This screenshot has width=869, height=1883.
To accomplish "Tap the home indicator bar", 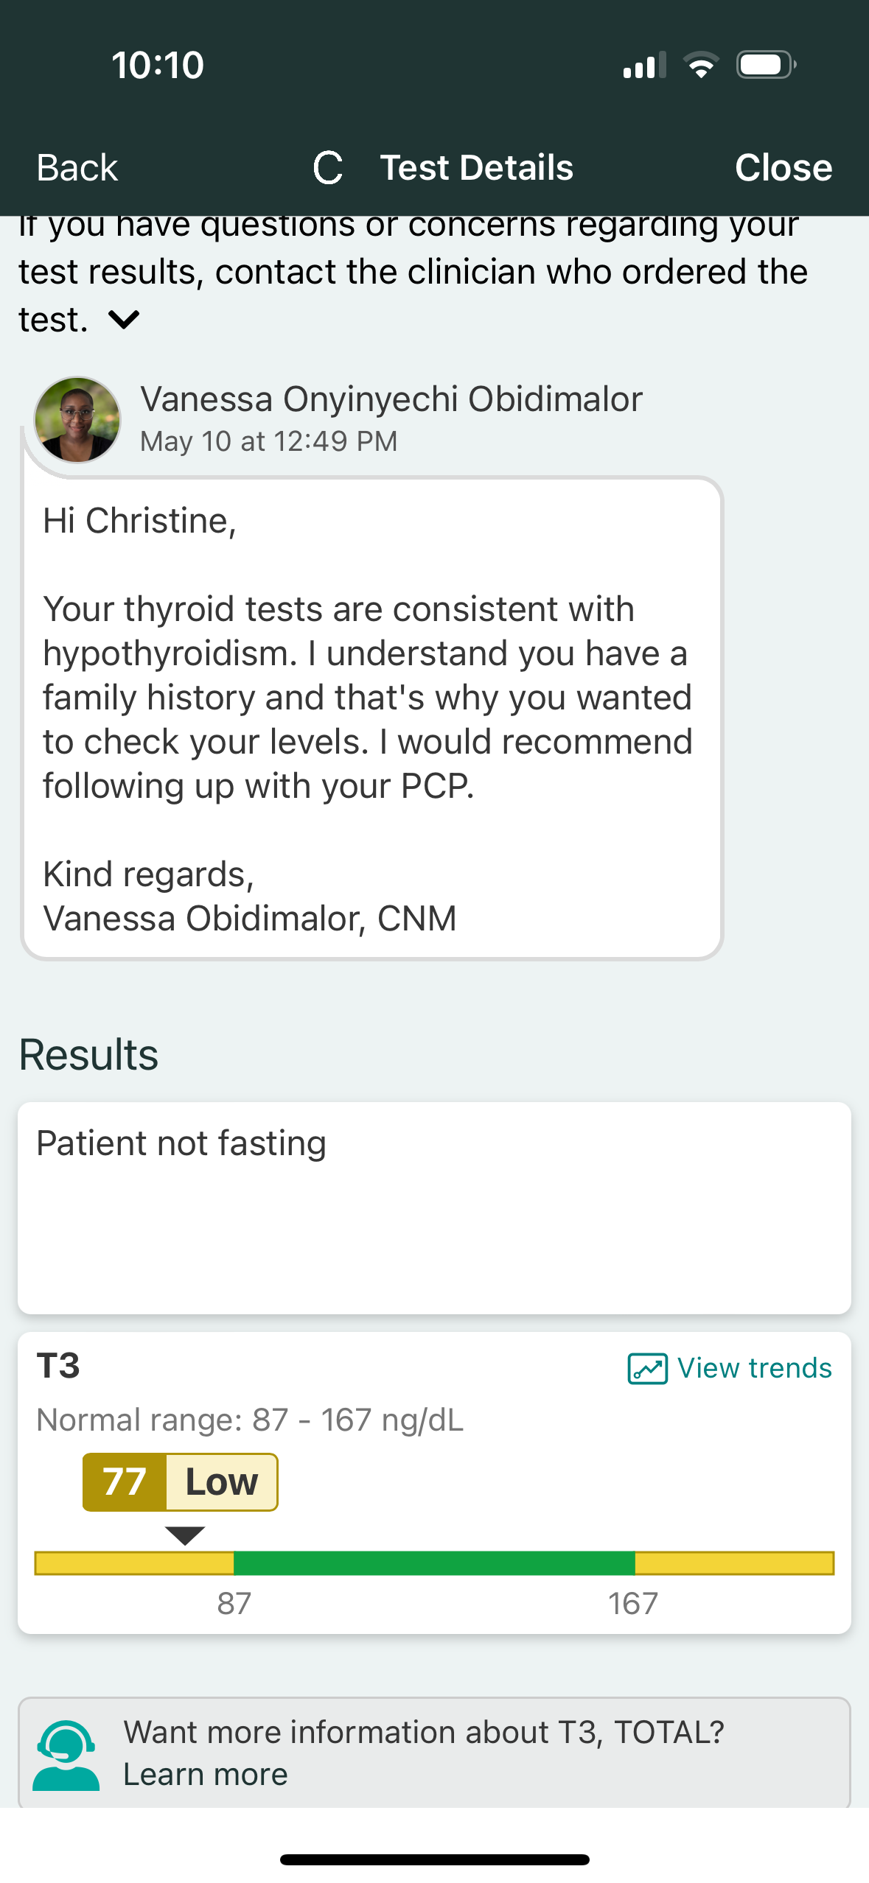I will coord(434,1859).
